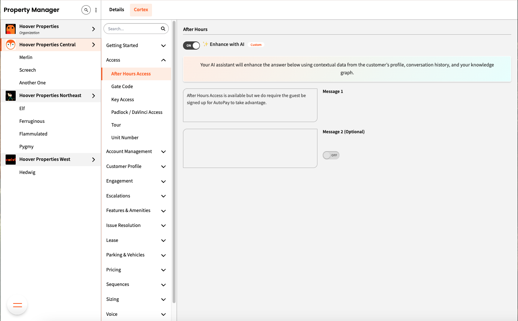Click the Hoover Properties Northeast logo
Image resolution: width=518 pixels, height=321 pixels.
click(10, 96)
